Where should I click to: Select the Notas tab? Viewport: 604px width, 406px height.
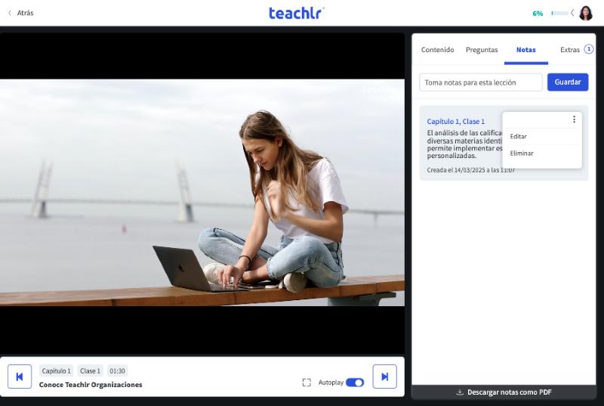tap(525, 50)
